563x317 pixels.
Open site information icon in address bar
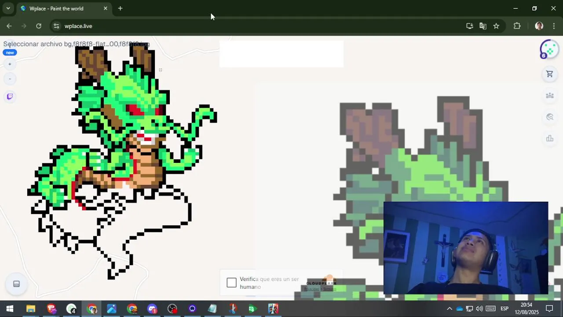coord(56,26)
